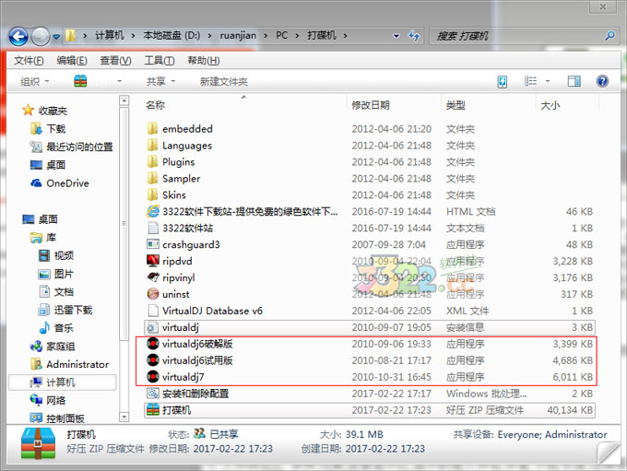
Task: Click 收藏夹 star heading in the sidebar
Action: pyautogui.click(x=45, y=111)
